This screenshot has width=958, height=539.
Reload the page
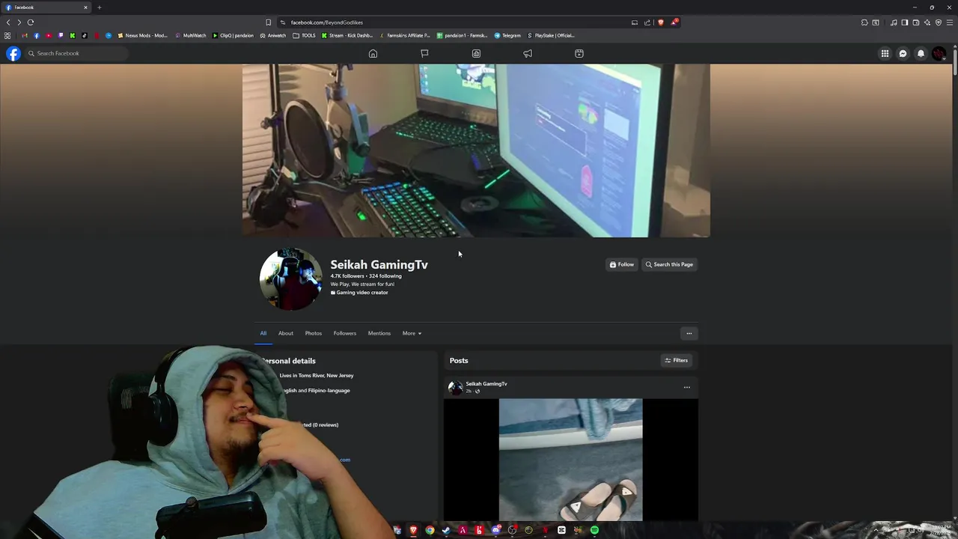coord(31,22)
